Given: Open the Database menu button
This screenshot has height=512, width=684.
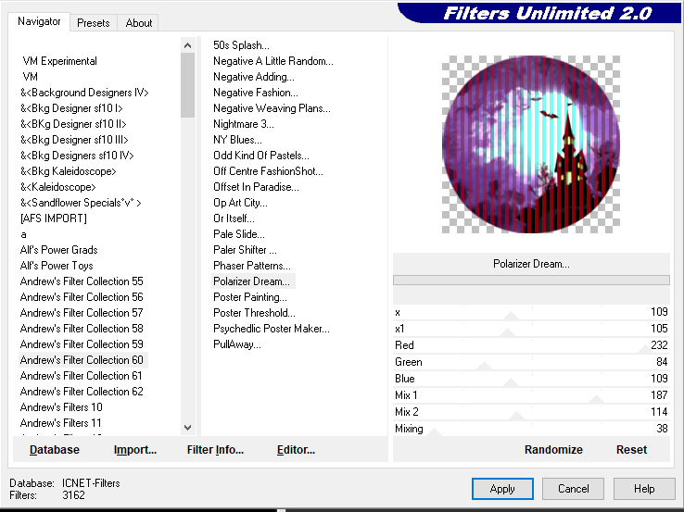Looking at the screenshot, I should [55, 450].
